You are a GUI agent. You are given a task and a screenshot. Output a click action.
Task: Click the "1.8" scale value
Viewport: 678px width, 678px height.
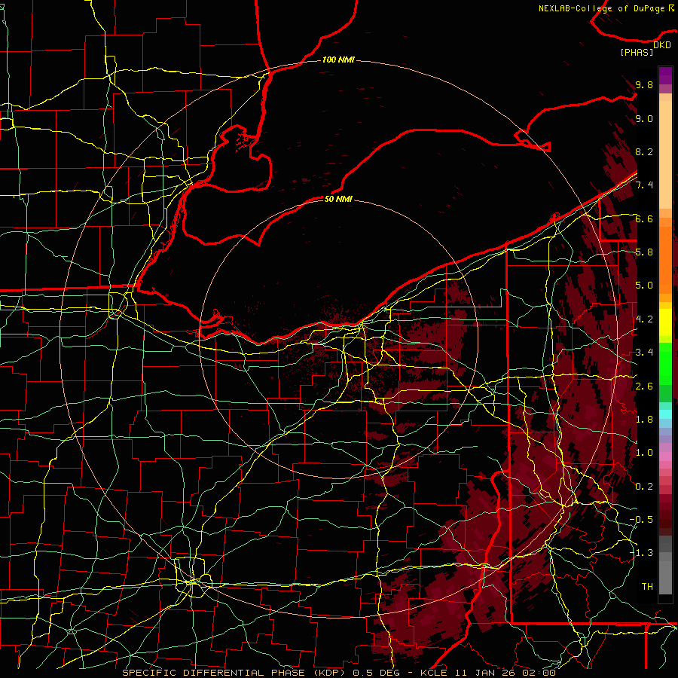(x=644, y=420)
